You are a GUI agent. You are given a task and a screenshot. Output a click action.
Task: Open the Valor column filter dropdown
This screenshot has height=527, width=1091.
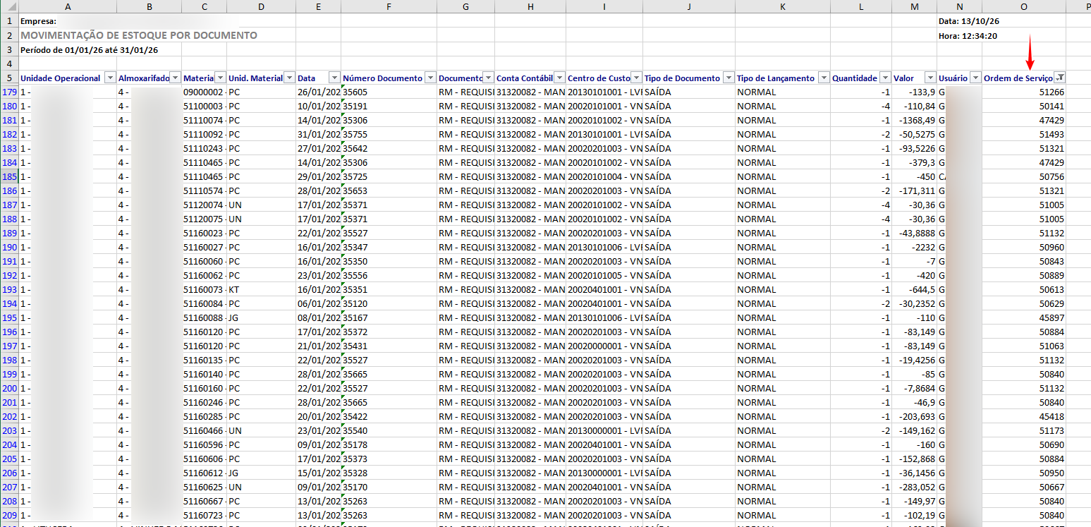point(930,78)
